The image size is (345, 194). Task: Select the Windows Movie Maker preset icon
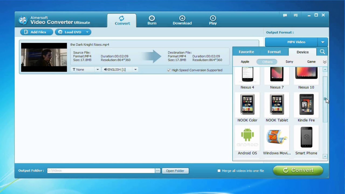[x=277, y=137]
